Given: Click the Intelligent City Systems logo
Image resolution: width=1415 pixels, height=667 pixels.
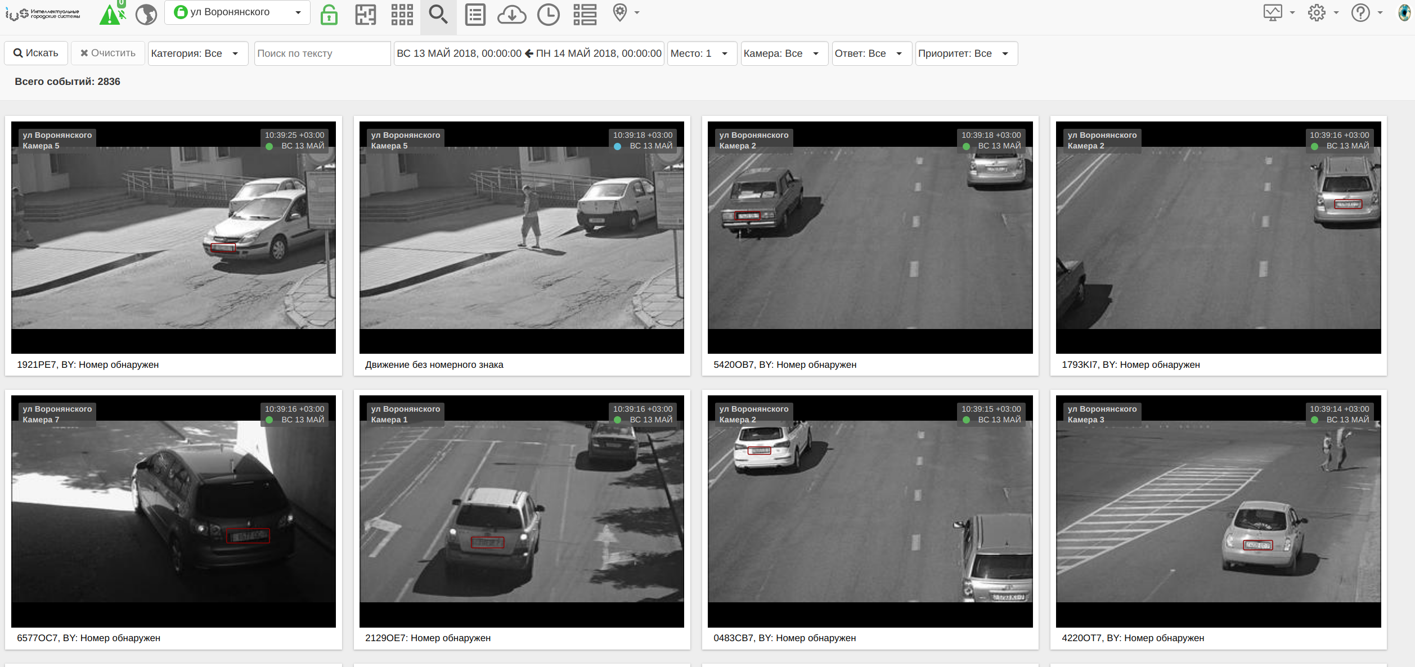Looking at the screenshot, I should pyautogui.click(x=43, y=14).
